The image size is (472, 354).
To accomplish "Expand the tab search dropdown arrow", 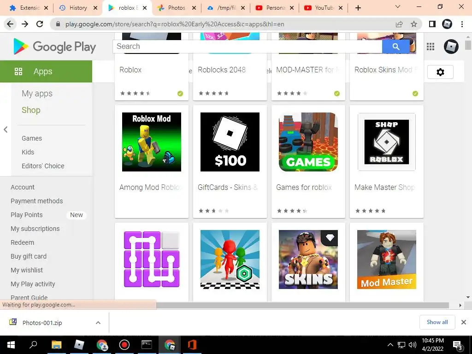I will pos(398,6).
